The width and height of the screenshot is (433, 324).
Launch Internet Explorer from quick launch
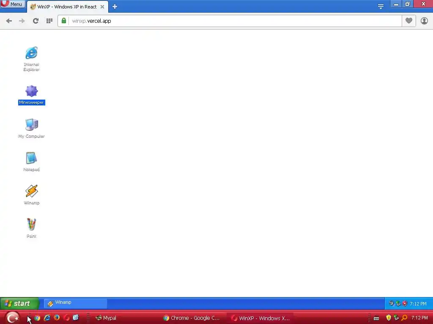(x=47, y=318)
